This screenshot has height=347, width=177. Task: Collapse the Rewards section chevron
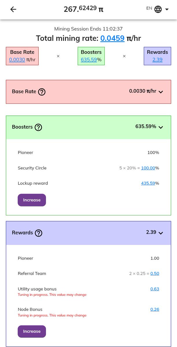pyautogui.click(x=161, y=233)
